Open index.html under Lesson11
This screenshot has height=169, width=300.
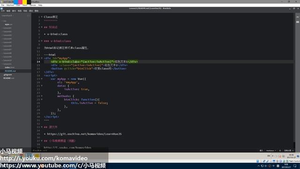pyautogui.click(x=9, y=68)
